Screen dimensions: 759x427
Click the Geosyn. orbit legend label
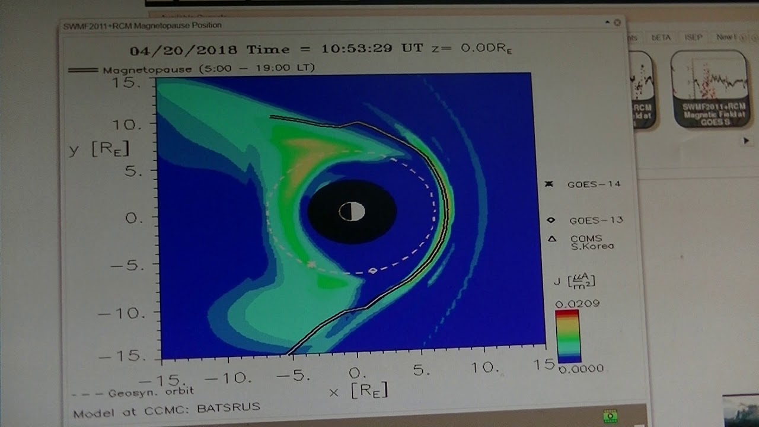[133, 393]
